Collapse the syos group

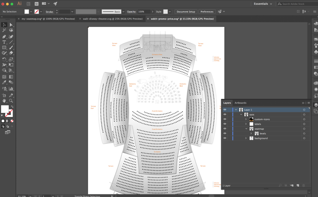[x=241, y=114]
